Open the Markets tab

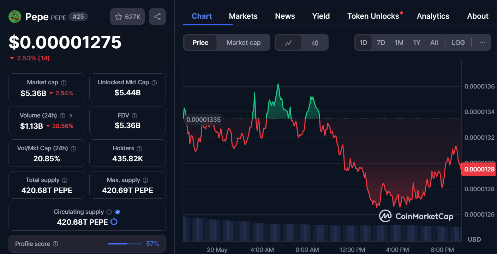coord(243,16)
